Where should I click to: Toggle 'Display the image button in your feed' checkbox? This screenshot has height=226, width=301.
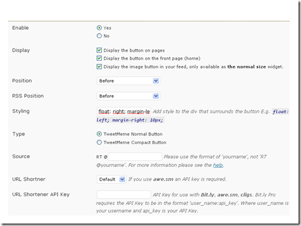point(99,66)
